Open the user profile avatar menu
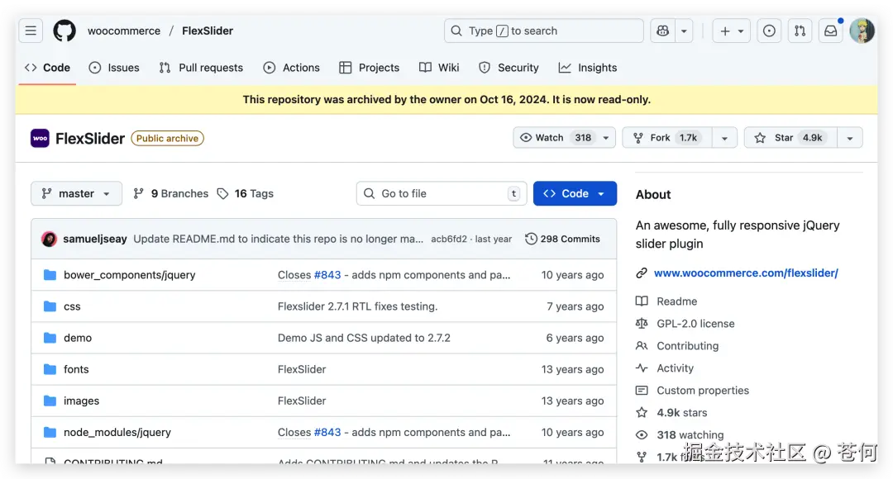Viewport: 893px width, 479px height. pyautogui.click(x=862, y=31)
